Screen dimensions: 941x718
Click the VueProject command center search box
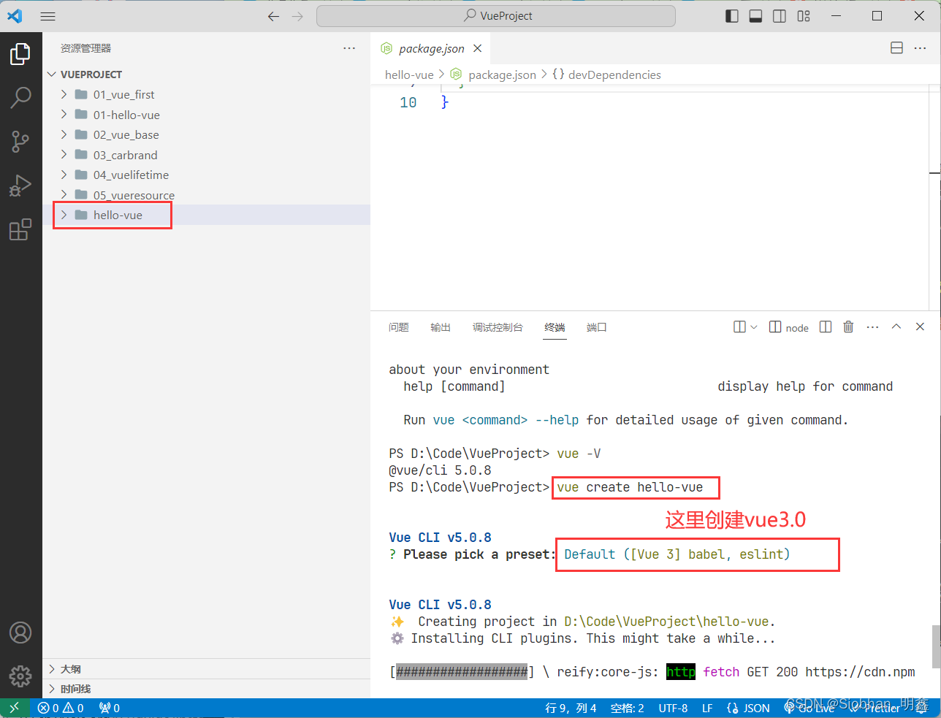tap(496, 16)
